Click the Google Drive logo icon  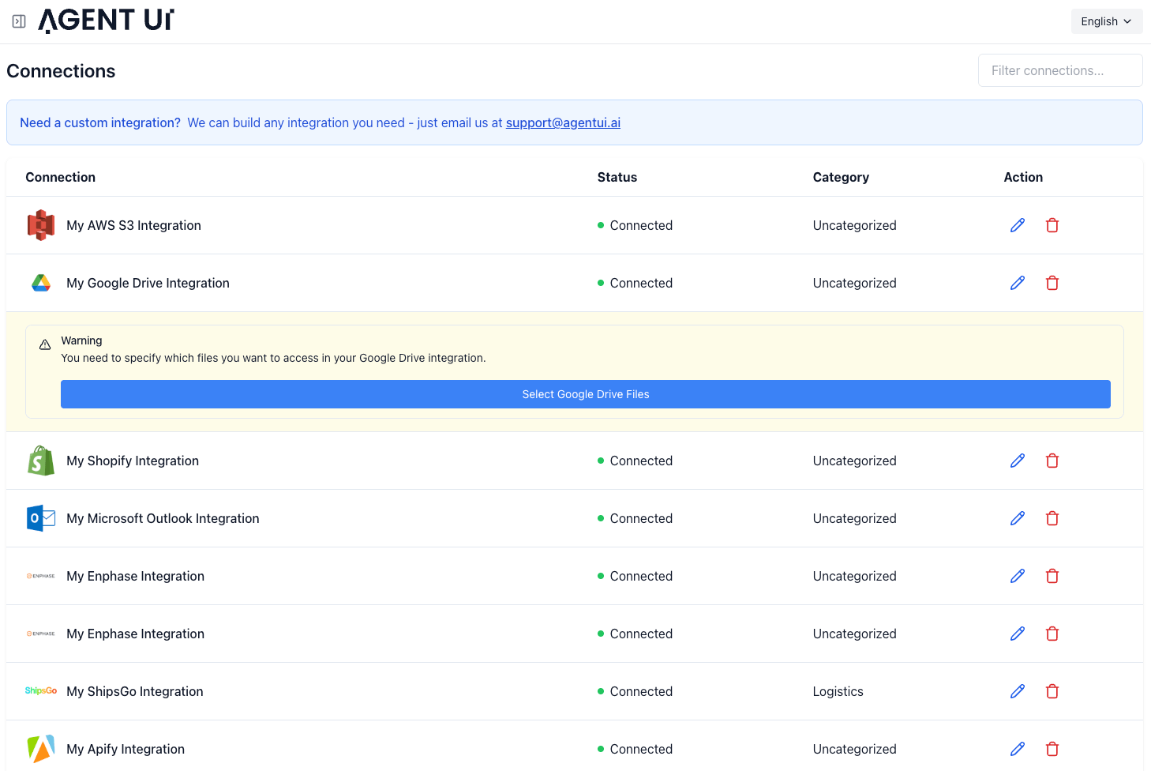40,283
